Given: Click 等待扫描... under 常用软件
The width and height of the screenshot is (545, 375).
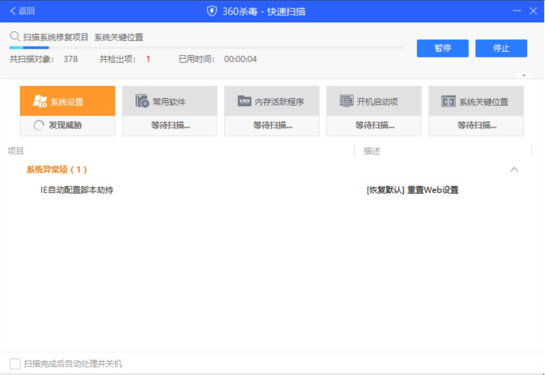Looking at the screenshot, I should 170,126.
